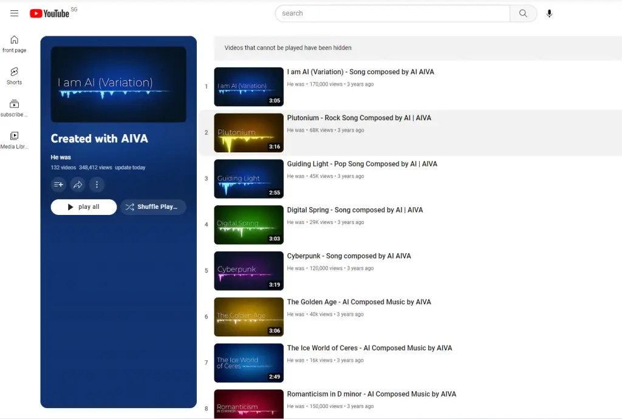Screen dimensions: 622x419
Task: Click 'He was' channel under Plutonium video
Action: 296,130
